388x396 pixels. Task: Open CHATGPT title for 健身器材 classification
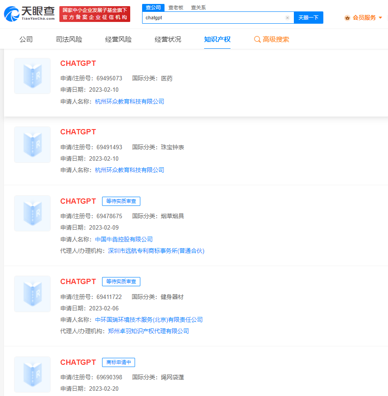[x=78, y=281]
